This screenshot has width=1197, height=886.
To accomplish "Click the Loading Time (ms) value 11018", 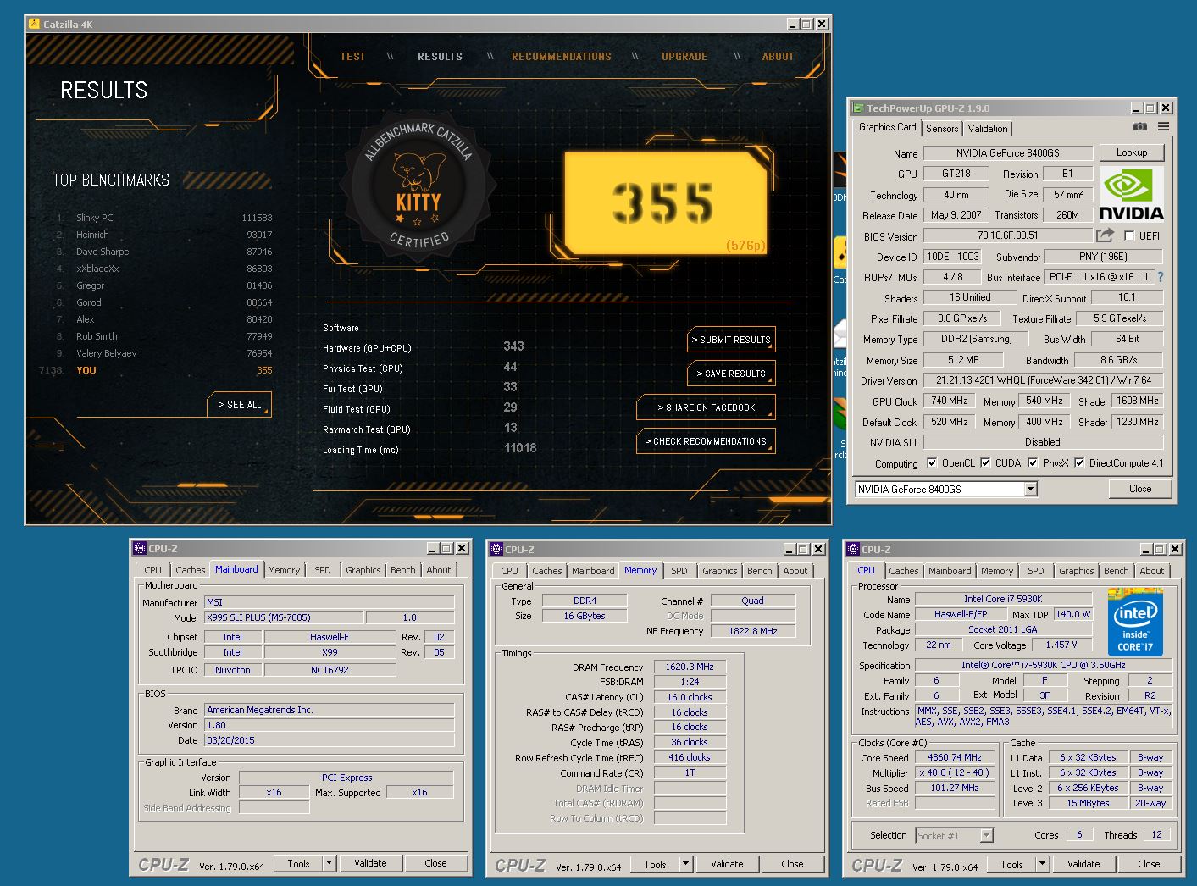I will click(520, 448).
